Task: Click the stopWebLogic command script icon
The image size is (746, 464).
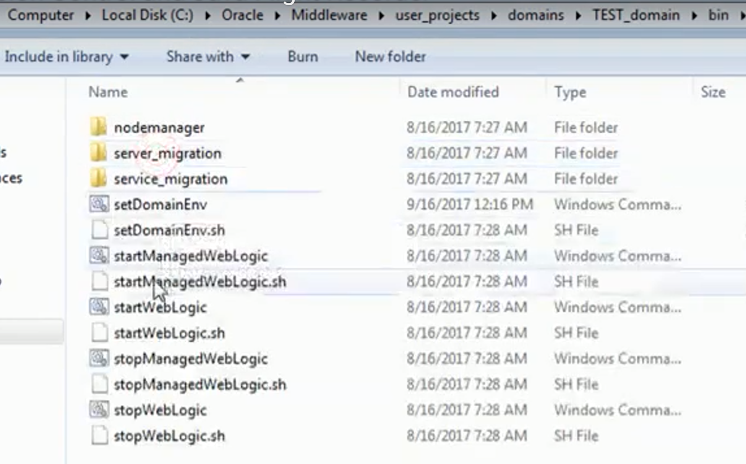Action: [x=99, y=410]
